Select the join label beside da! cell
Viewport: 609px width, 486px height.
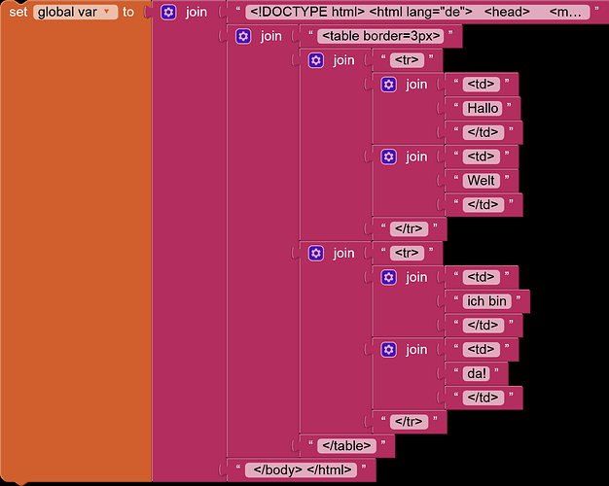click(416, 350)
